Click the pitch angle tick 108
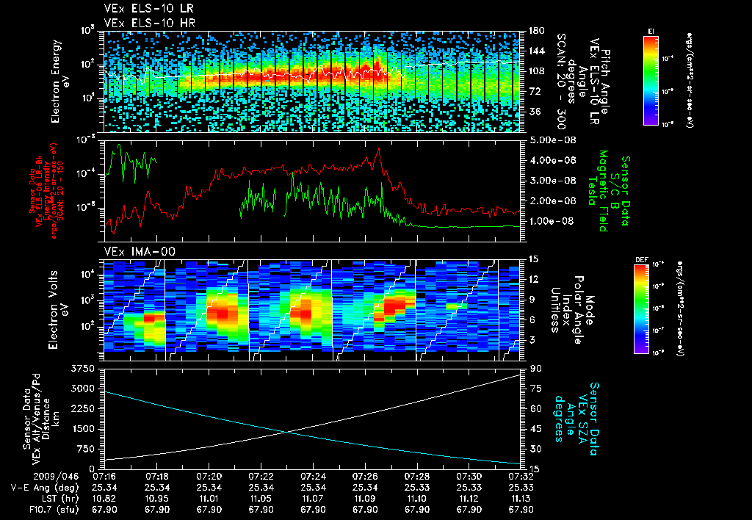The image size is (752, 520). (x=536, y=71)
